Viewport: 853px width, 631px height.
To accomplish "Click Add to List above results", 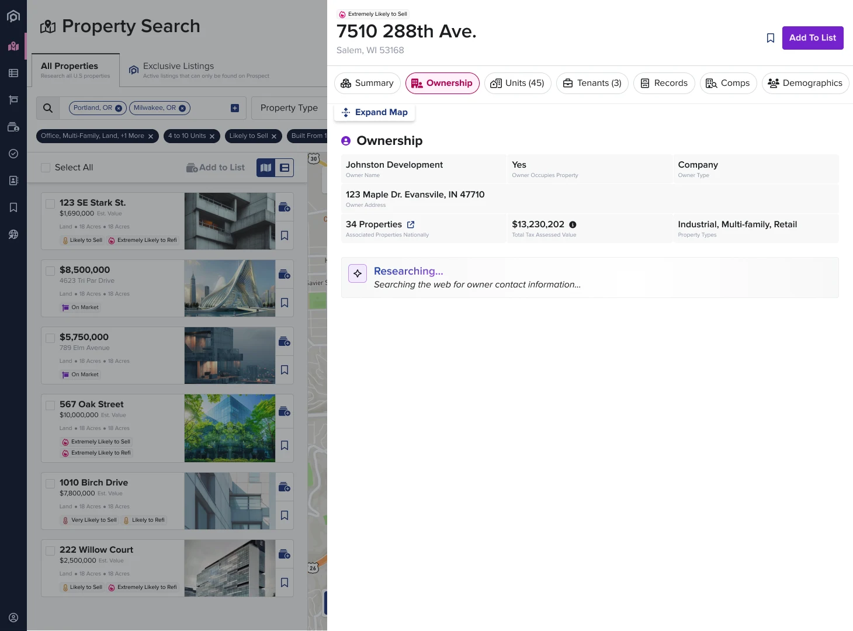I will click(x=216, y=168).
